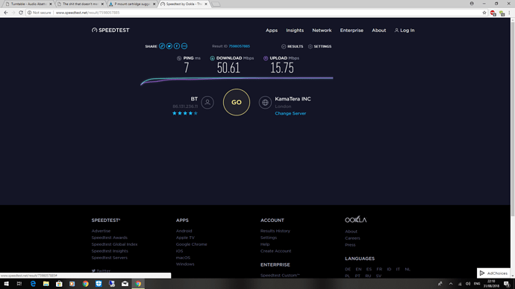Open the Insights menu item
This screenshot has width=515, height=289.
(x=295, y=30)
